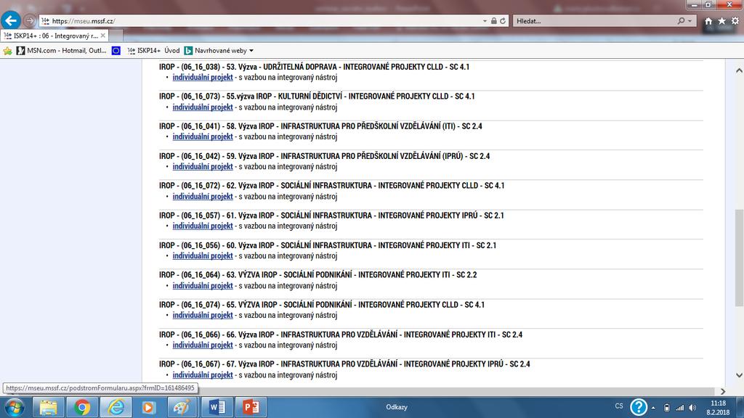Viewport: 744px width, 418px height.
Task: Click the magnifier search icon
Action: click(682, 21)
